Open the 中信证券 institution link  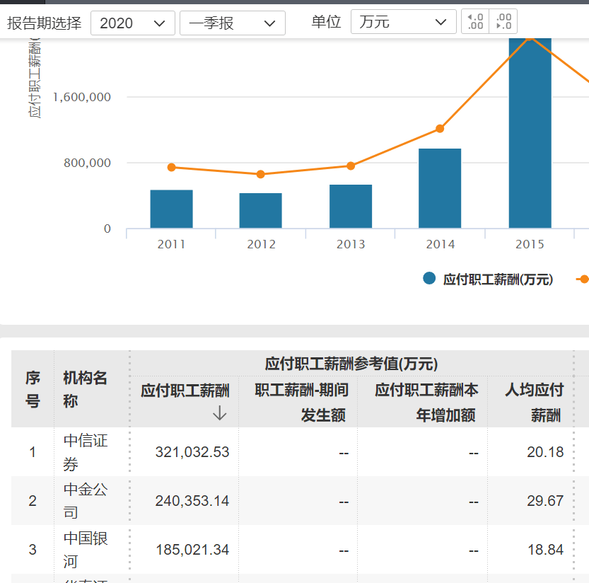click(86, 452)
